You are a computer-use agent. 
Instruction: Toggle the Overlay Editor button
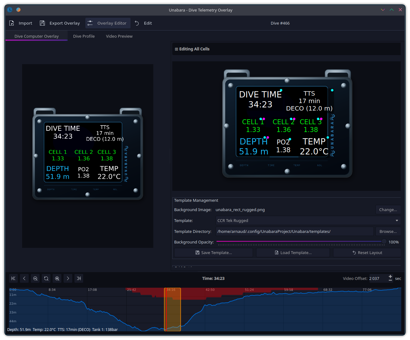pyautogui.click(x=107, y=23)
